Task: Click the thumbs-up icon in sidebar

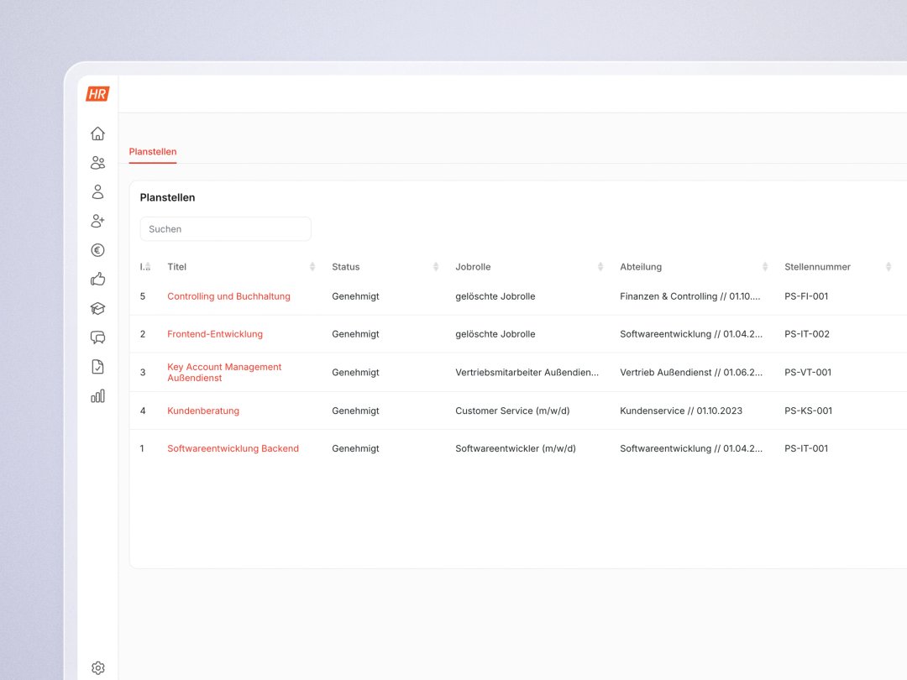Action: [97, 280]
